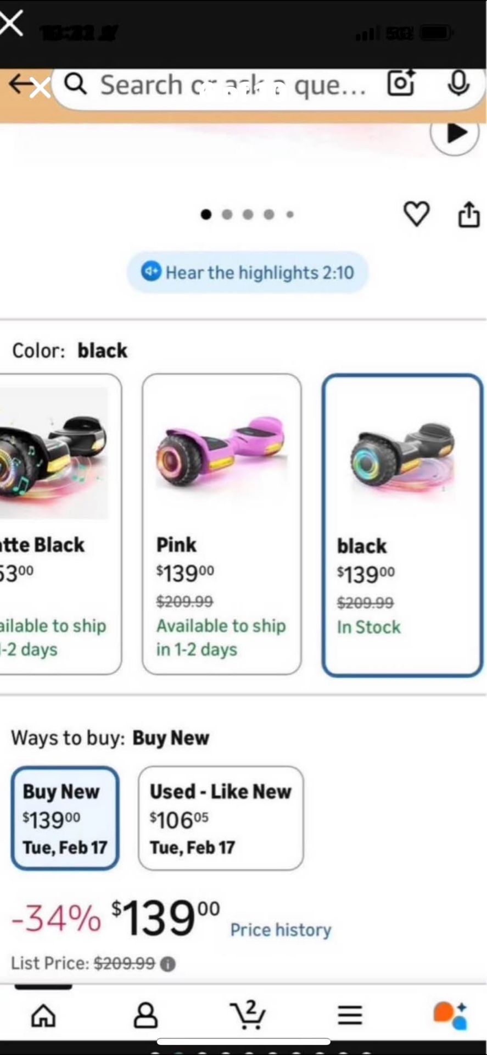The height and width of the screenshot is (1055, 487).
Task: Choose the Buy New option
Action: click(x=65, y=818)
